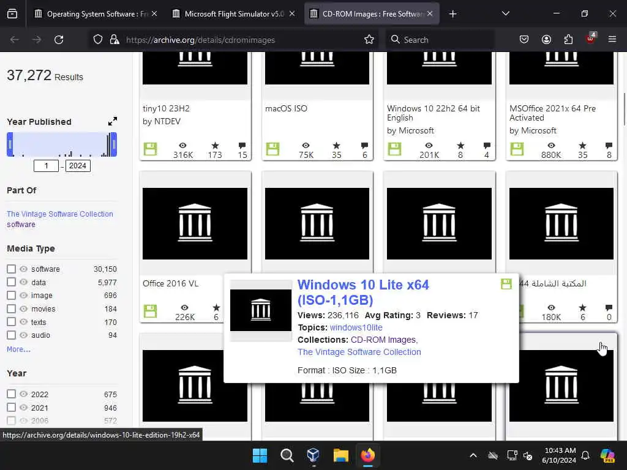Check the audio media type checkbox
The height and width of the screenshot is (470, 627).
[x=11, y=335]
